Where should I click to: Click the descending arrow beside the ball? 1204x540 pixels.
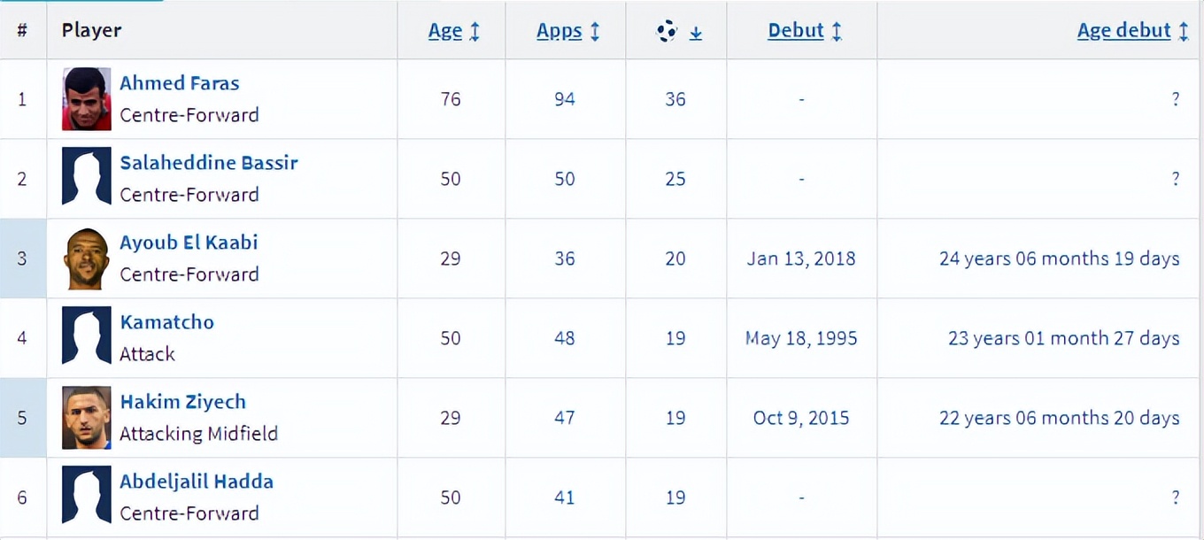pyautogui.click(x=696, y=33)
